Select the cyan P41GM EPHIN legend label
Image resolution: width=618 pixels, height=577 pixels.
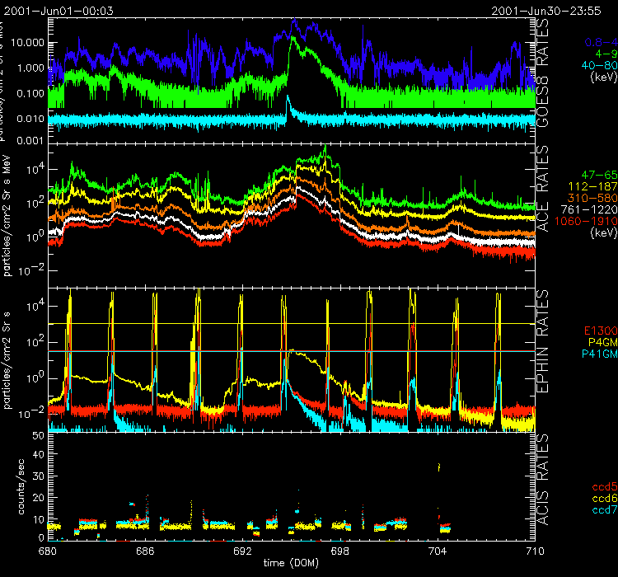(598, 354)
